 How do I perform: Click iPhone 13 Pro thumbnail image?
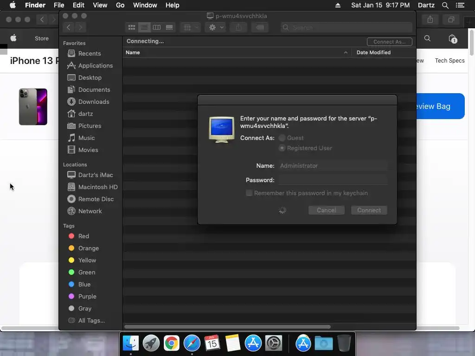33,107
